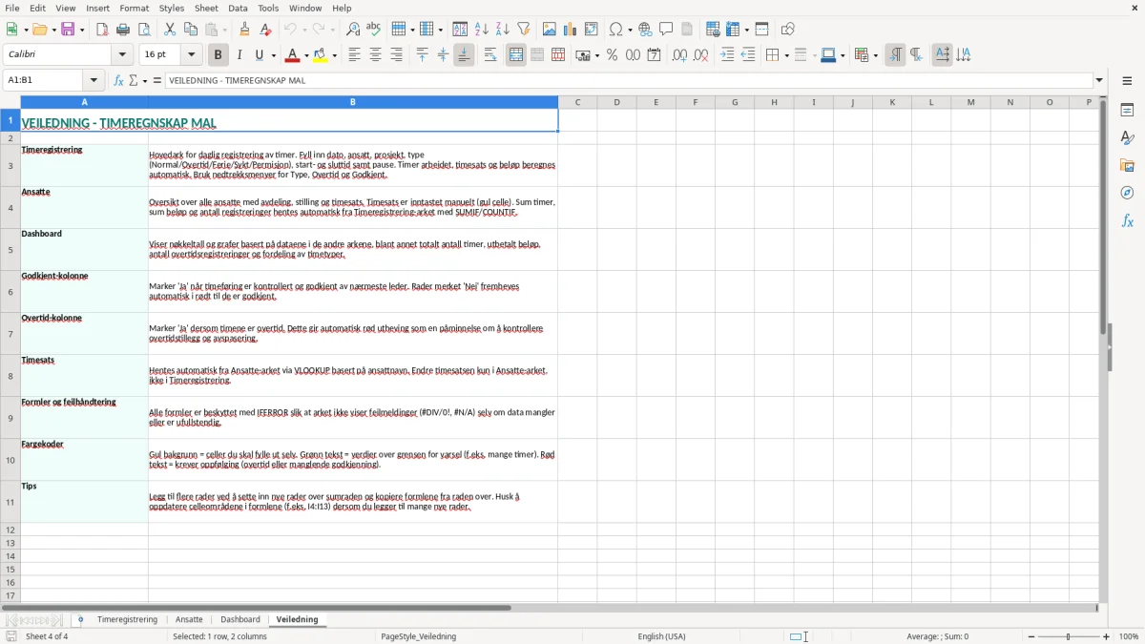Insert an image
Screen dimensions: 1145x644
[x=550, y=30]
